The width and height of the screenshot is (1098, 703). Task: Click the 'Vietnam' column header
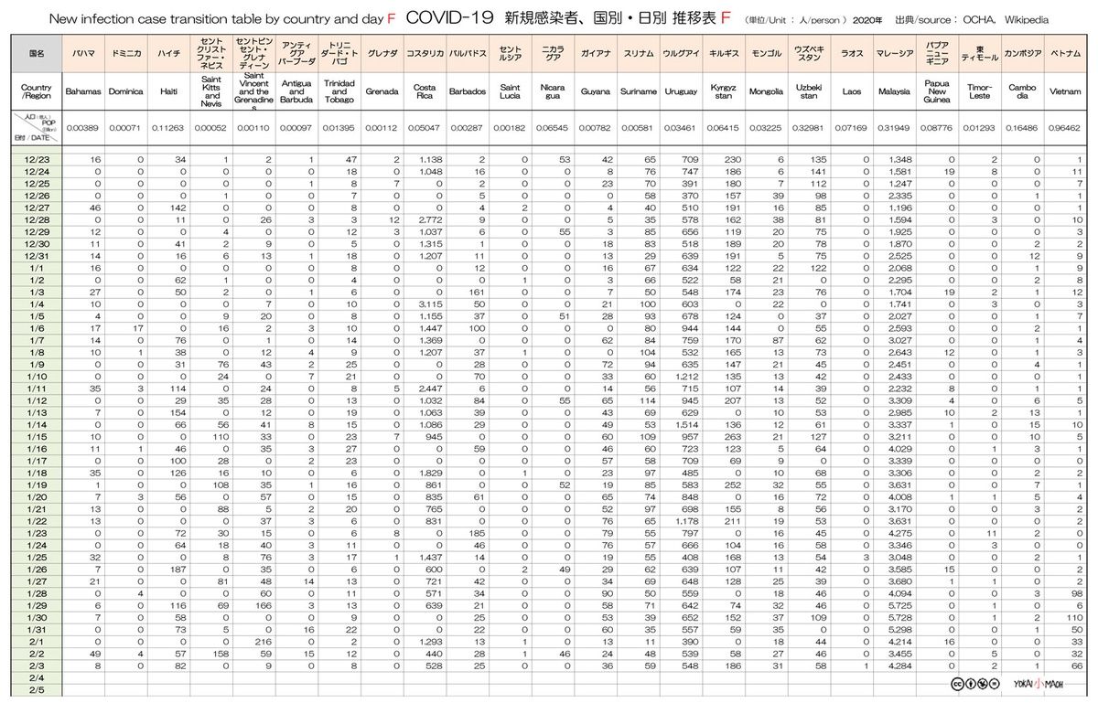point(1065,91)
